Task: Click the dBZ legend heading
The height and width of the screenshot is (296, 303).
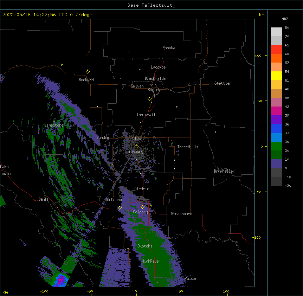Action: coord(285,19)
